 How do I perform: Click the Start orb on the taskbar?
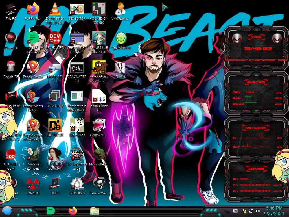pos(7,211)
